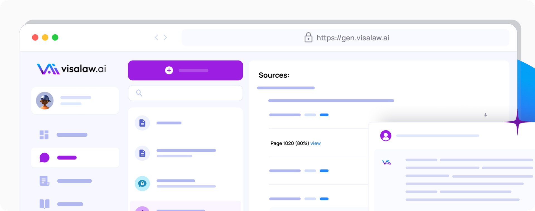The width and height of the screenshot is (535, 211).
Task: Click the 'view' link next to Page 1020
Action: (315, 143)
